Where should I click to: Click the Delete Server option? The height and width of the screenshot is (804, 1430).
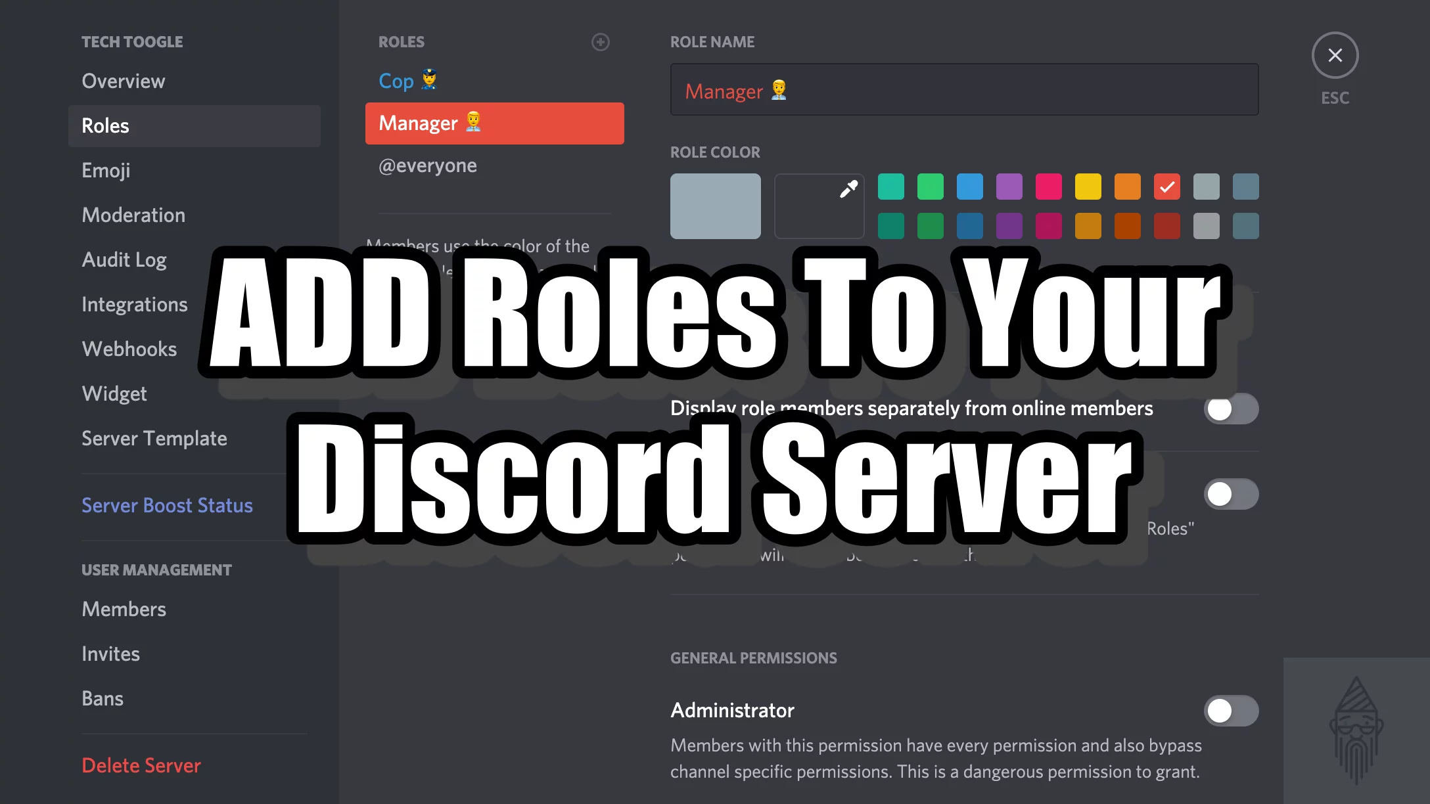(141, 766)
